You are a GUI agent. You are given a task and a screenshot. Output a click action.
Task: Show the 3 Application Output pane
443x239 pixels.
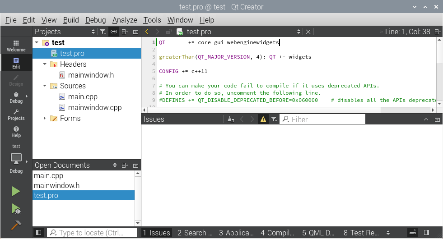coord(237,233)
